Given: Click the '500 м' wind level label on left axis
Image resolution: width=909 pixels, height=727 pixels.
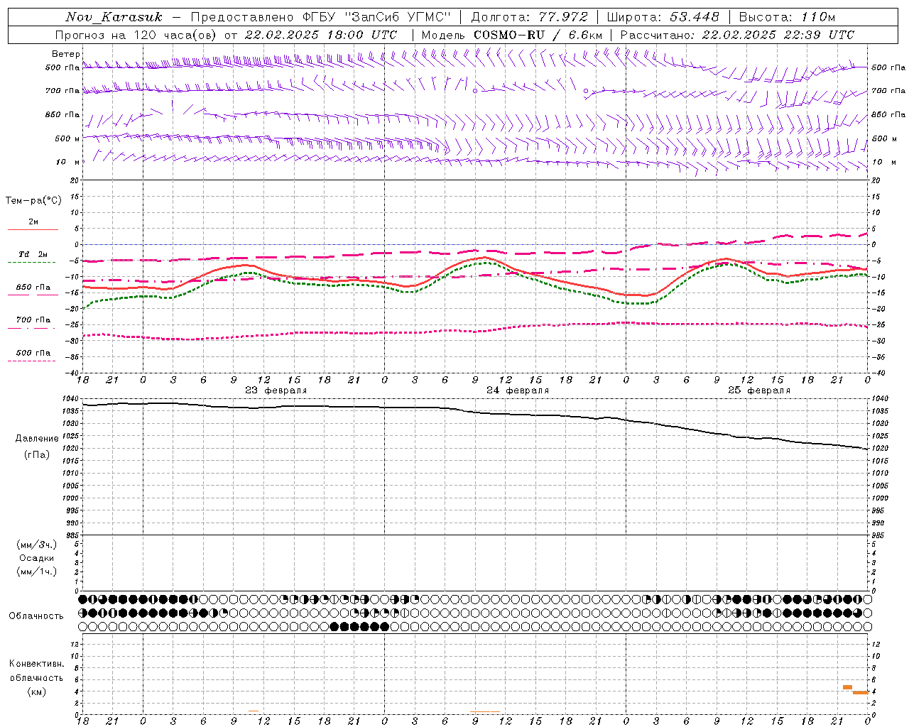Looking at the screenshot, I should pos(67,138).
